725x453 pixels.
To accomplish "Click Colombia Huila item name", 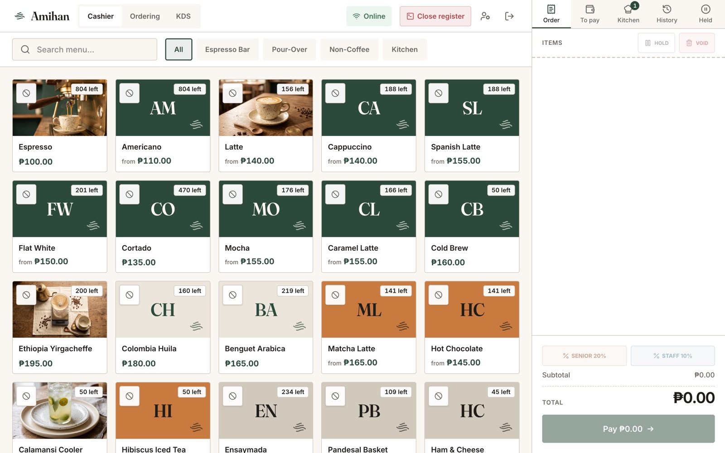I will [x=149, y=349].
